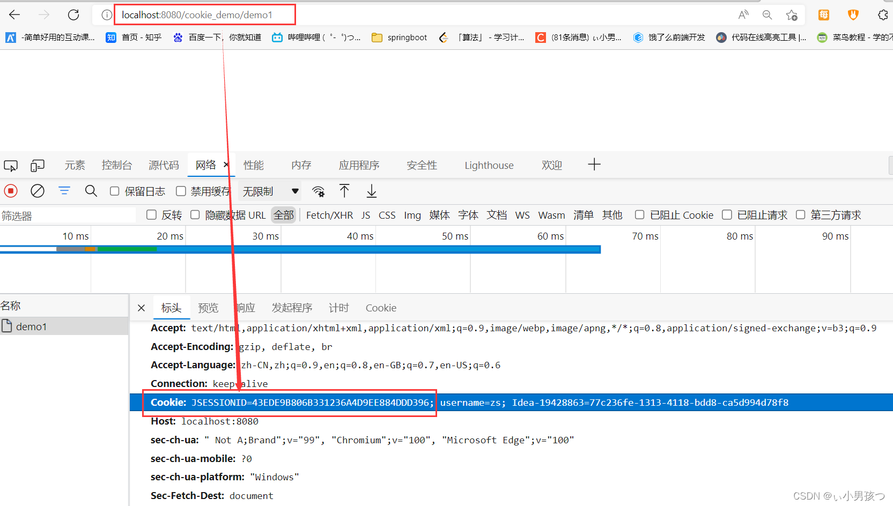The width and height of the screenshot is (893, 506).
Task: Open network conditions wifi icon
Action: point(319,191)
